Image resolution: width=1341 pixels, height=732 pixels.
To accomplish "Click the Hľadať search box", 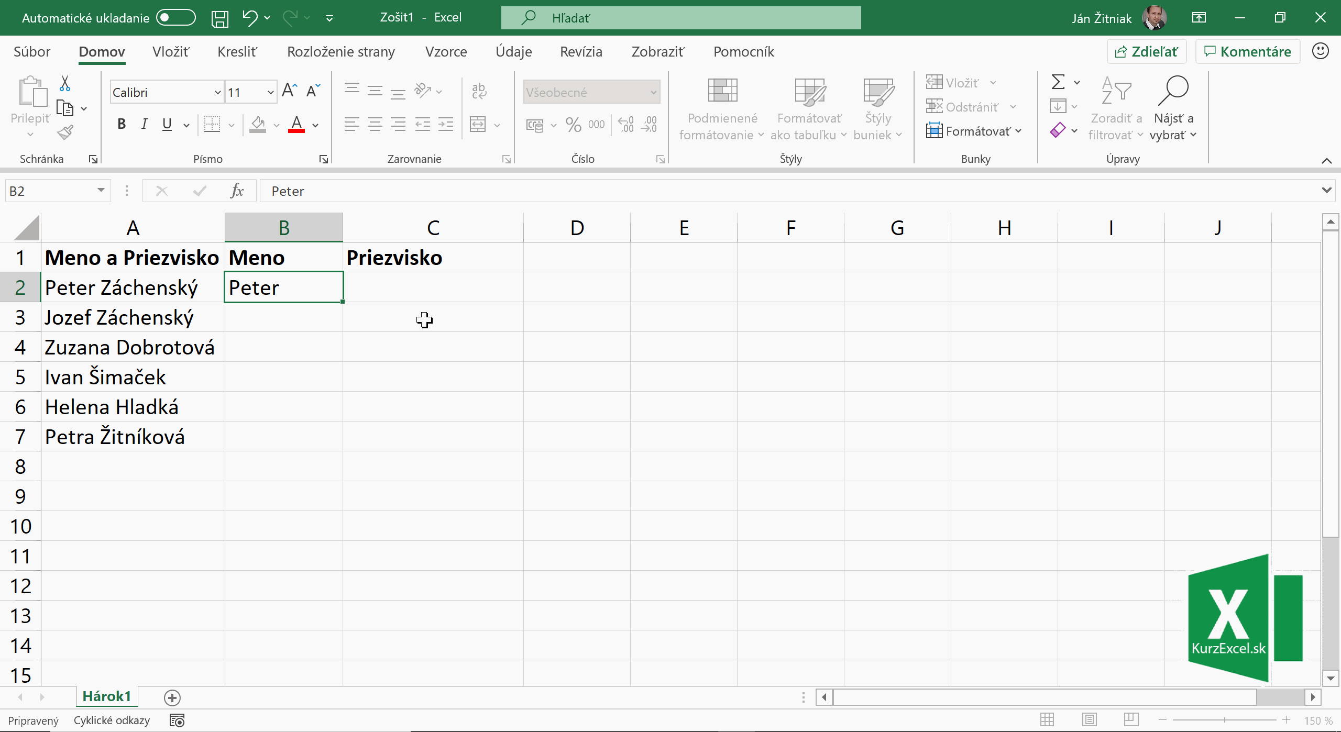I will coord(681,18).
